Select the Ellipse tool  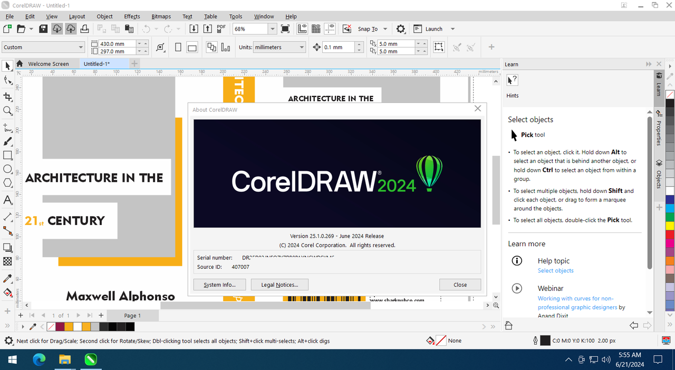(x=7, y=169)
